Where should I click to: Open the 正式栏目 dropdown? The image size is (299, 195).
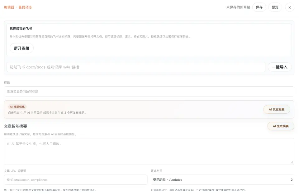(222, 180)
